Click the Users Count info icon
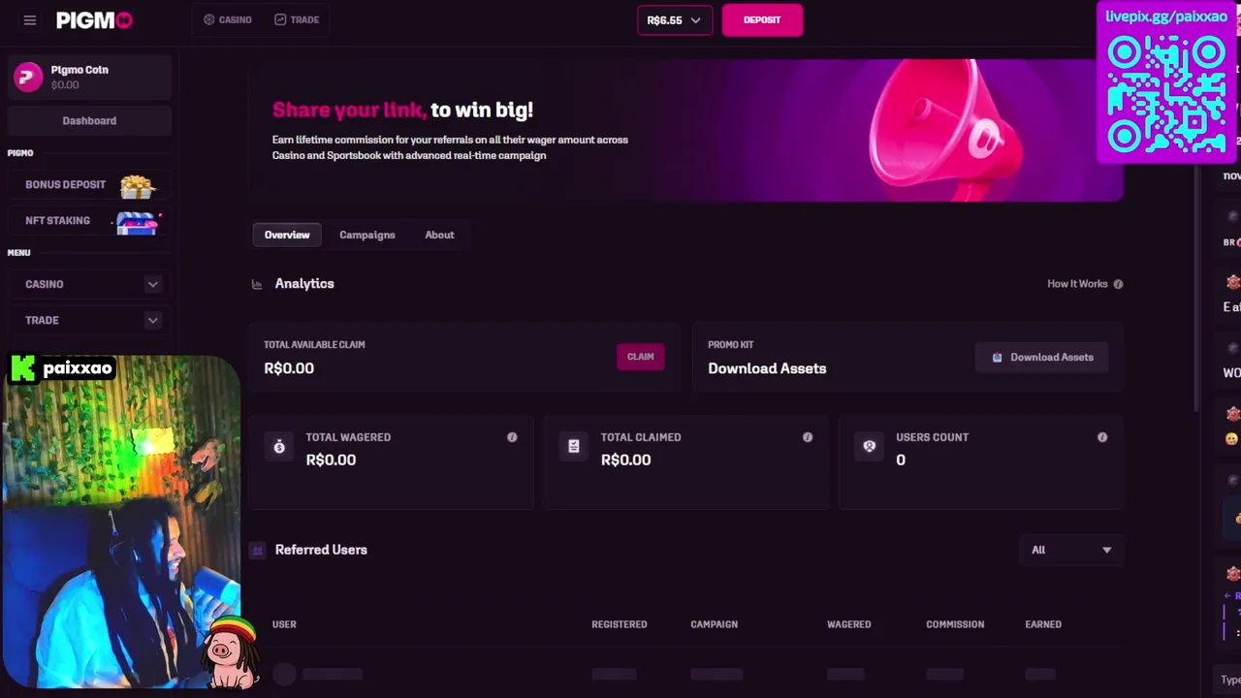Screen dimensions: 1241x698 click(x=1102, y=437)
